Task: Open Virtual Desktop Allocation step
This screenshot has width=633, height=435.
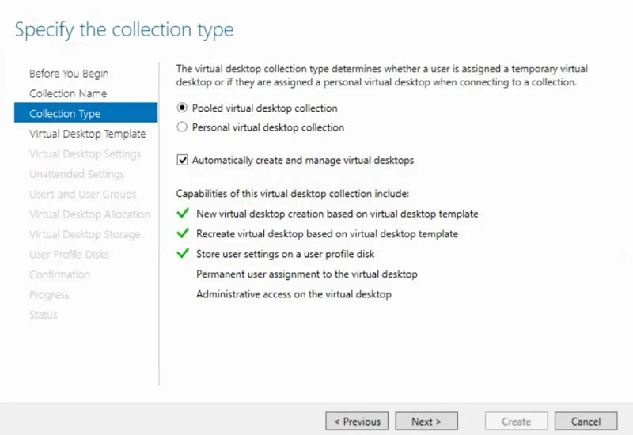Action: pyautogui.click(x=89, y=214)
